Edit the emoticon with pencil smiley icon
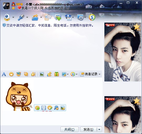The height and width of the screenshot is (134, 142). 50,108
